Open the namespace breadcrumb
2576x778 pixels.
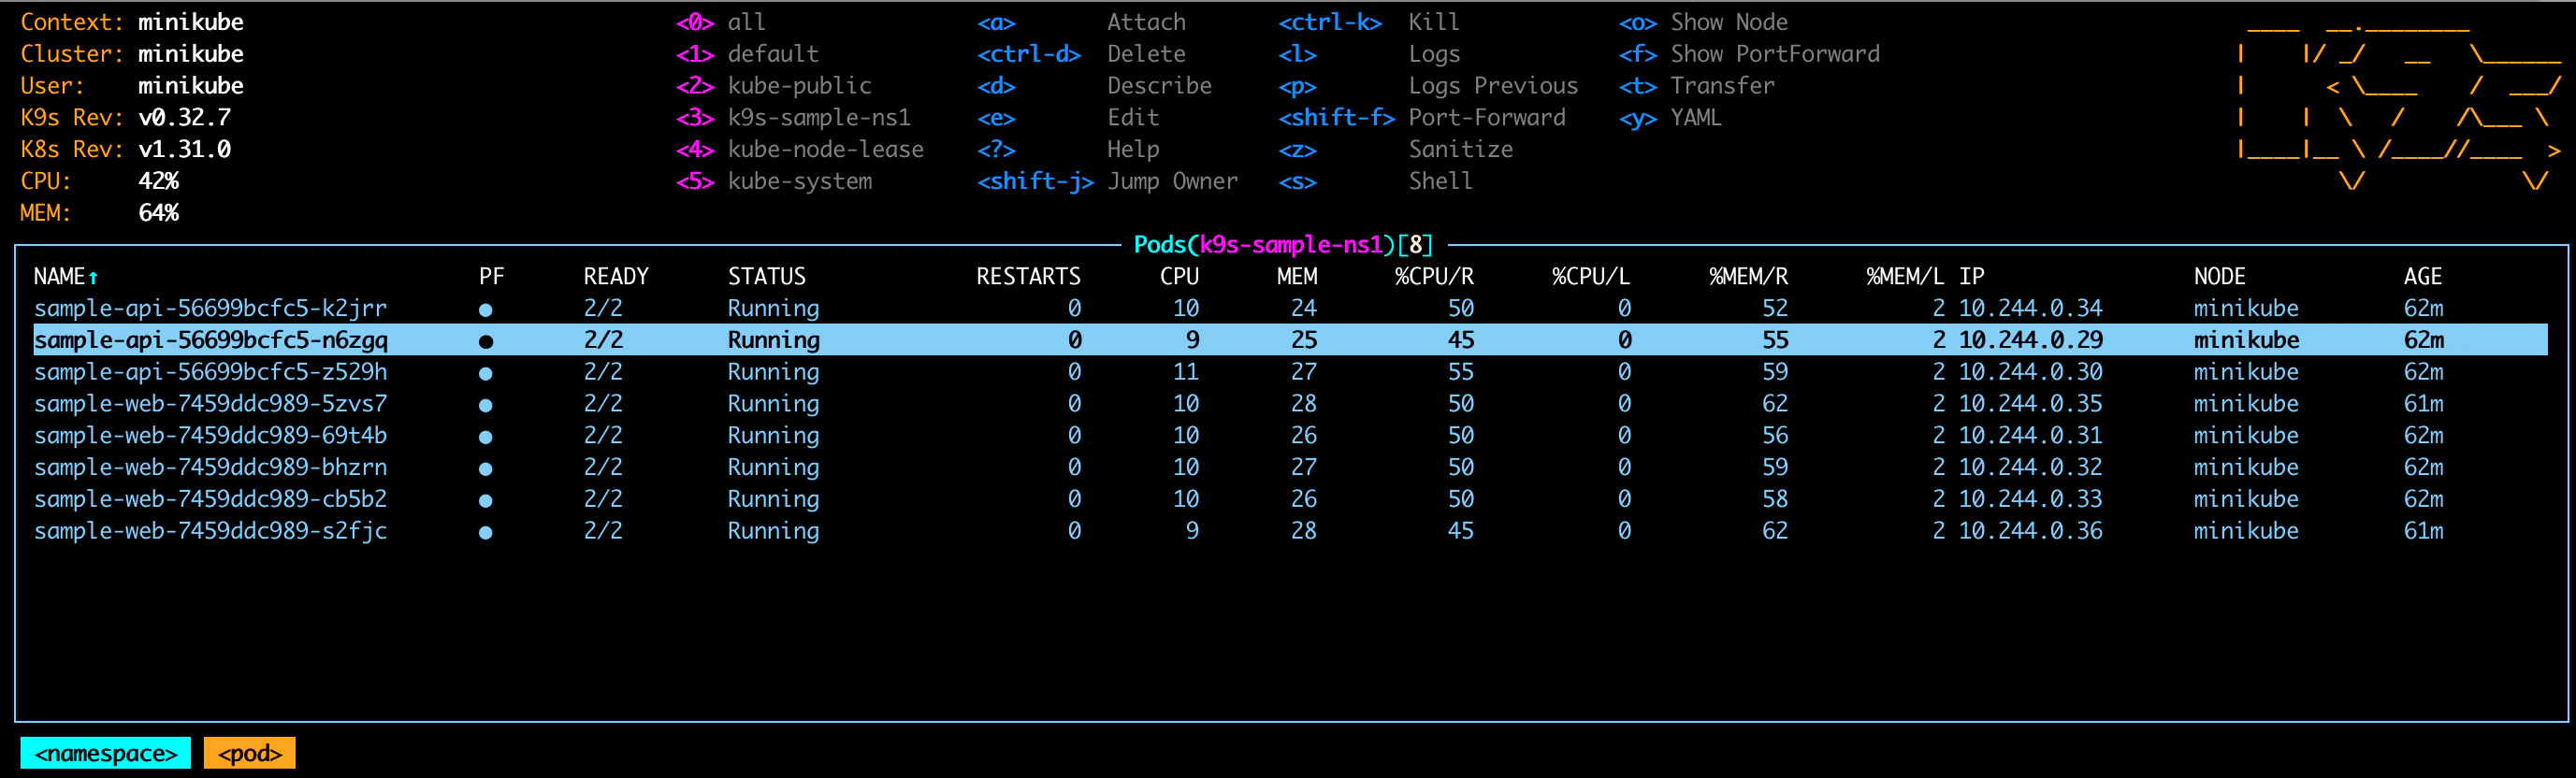point(105,753)
